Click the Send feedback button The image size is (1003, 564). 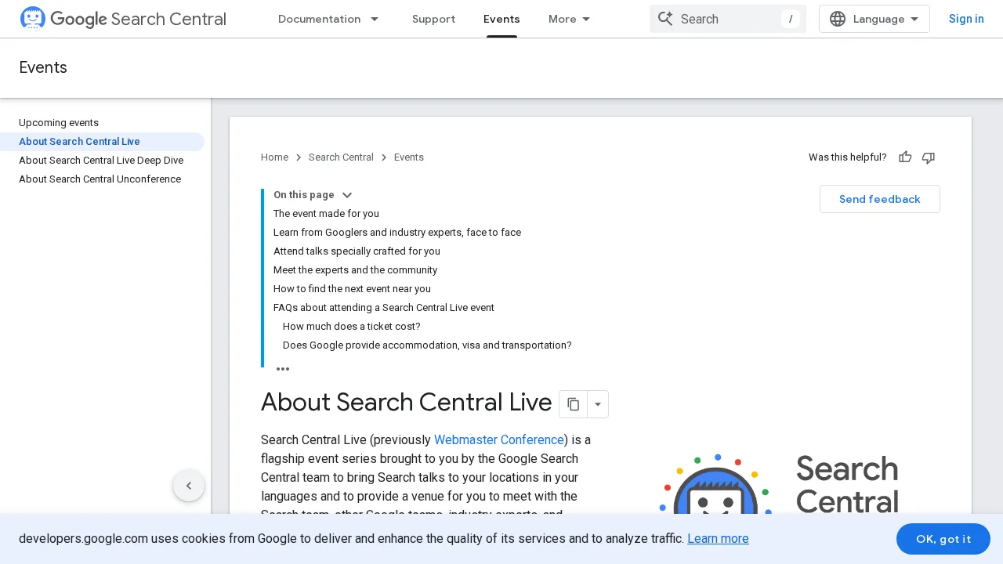tap(880, 199)
